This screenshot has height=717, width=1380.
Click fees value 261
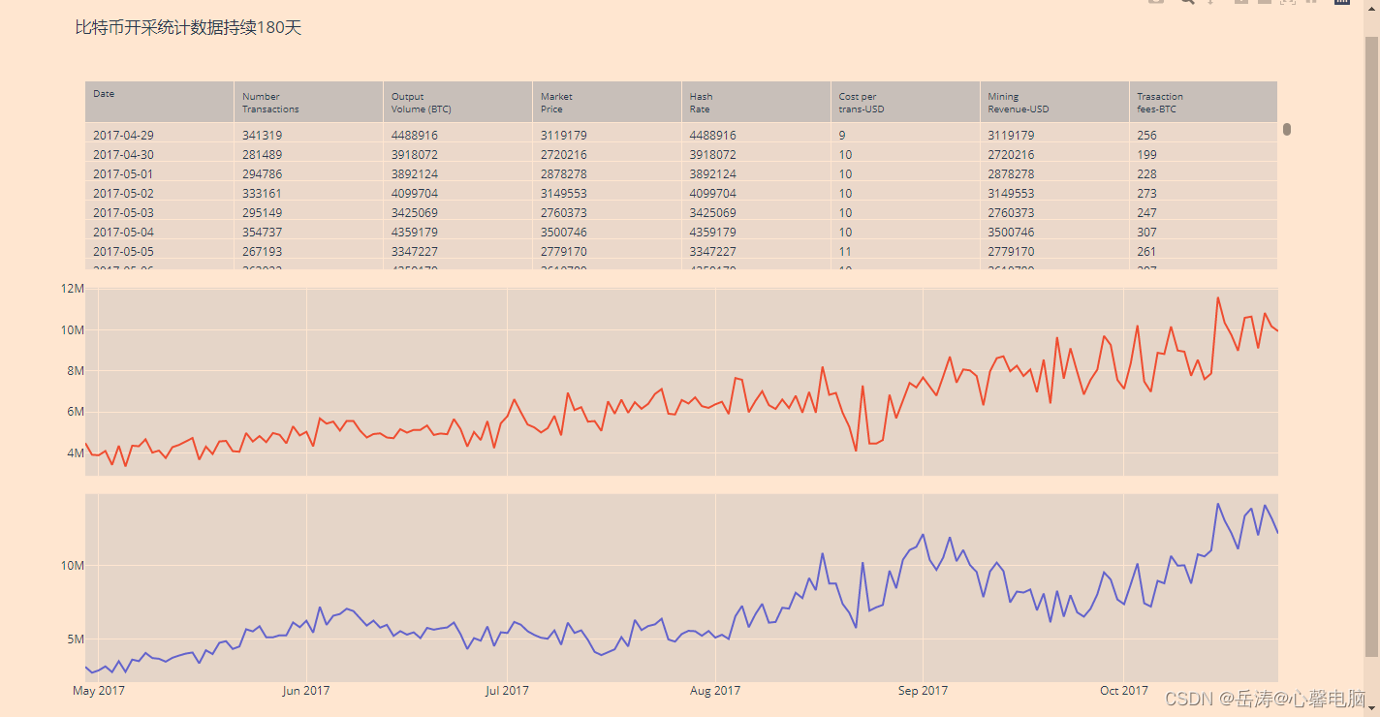pyautogui.click(x=1147, y=252)
